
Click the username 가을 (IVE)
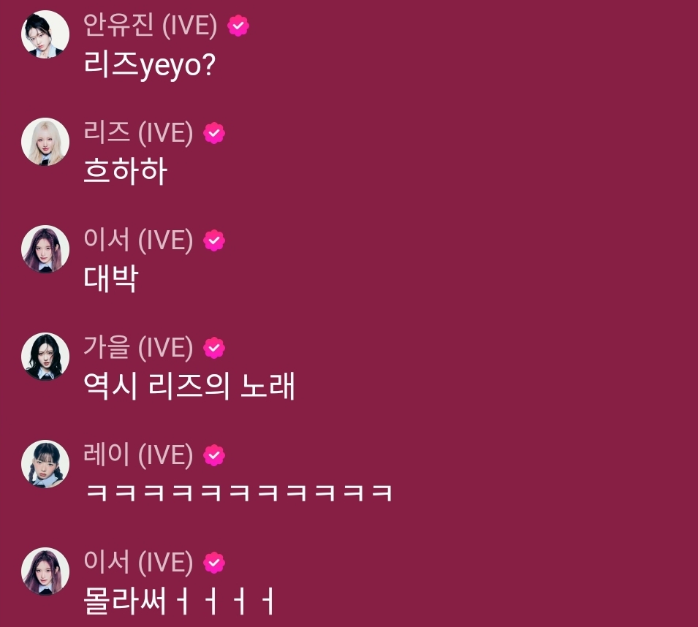coord(138,348)
